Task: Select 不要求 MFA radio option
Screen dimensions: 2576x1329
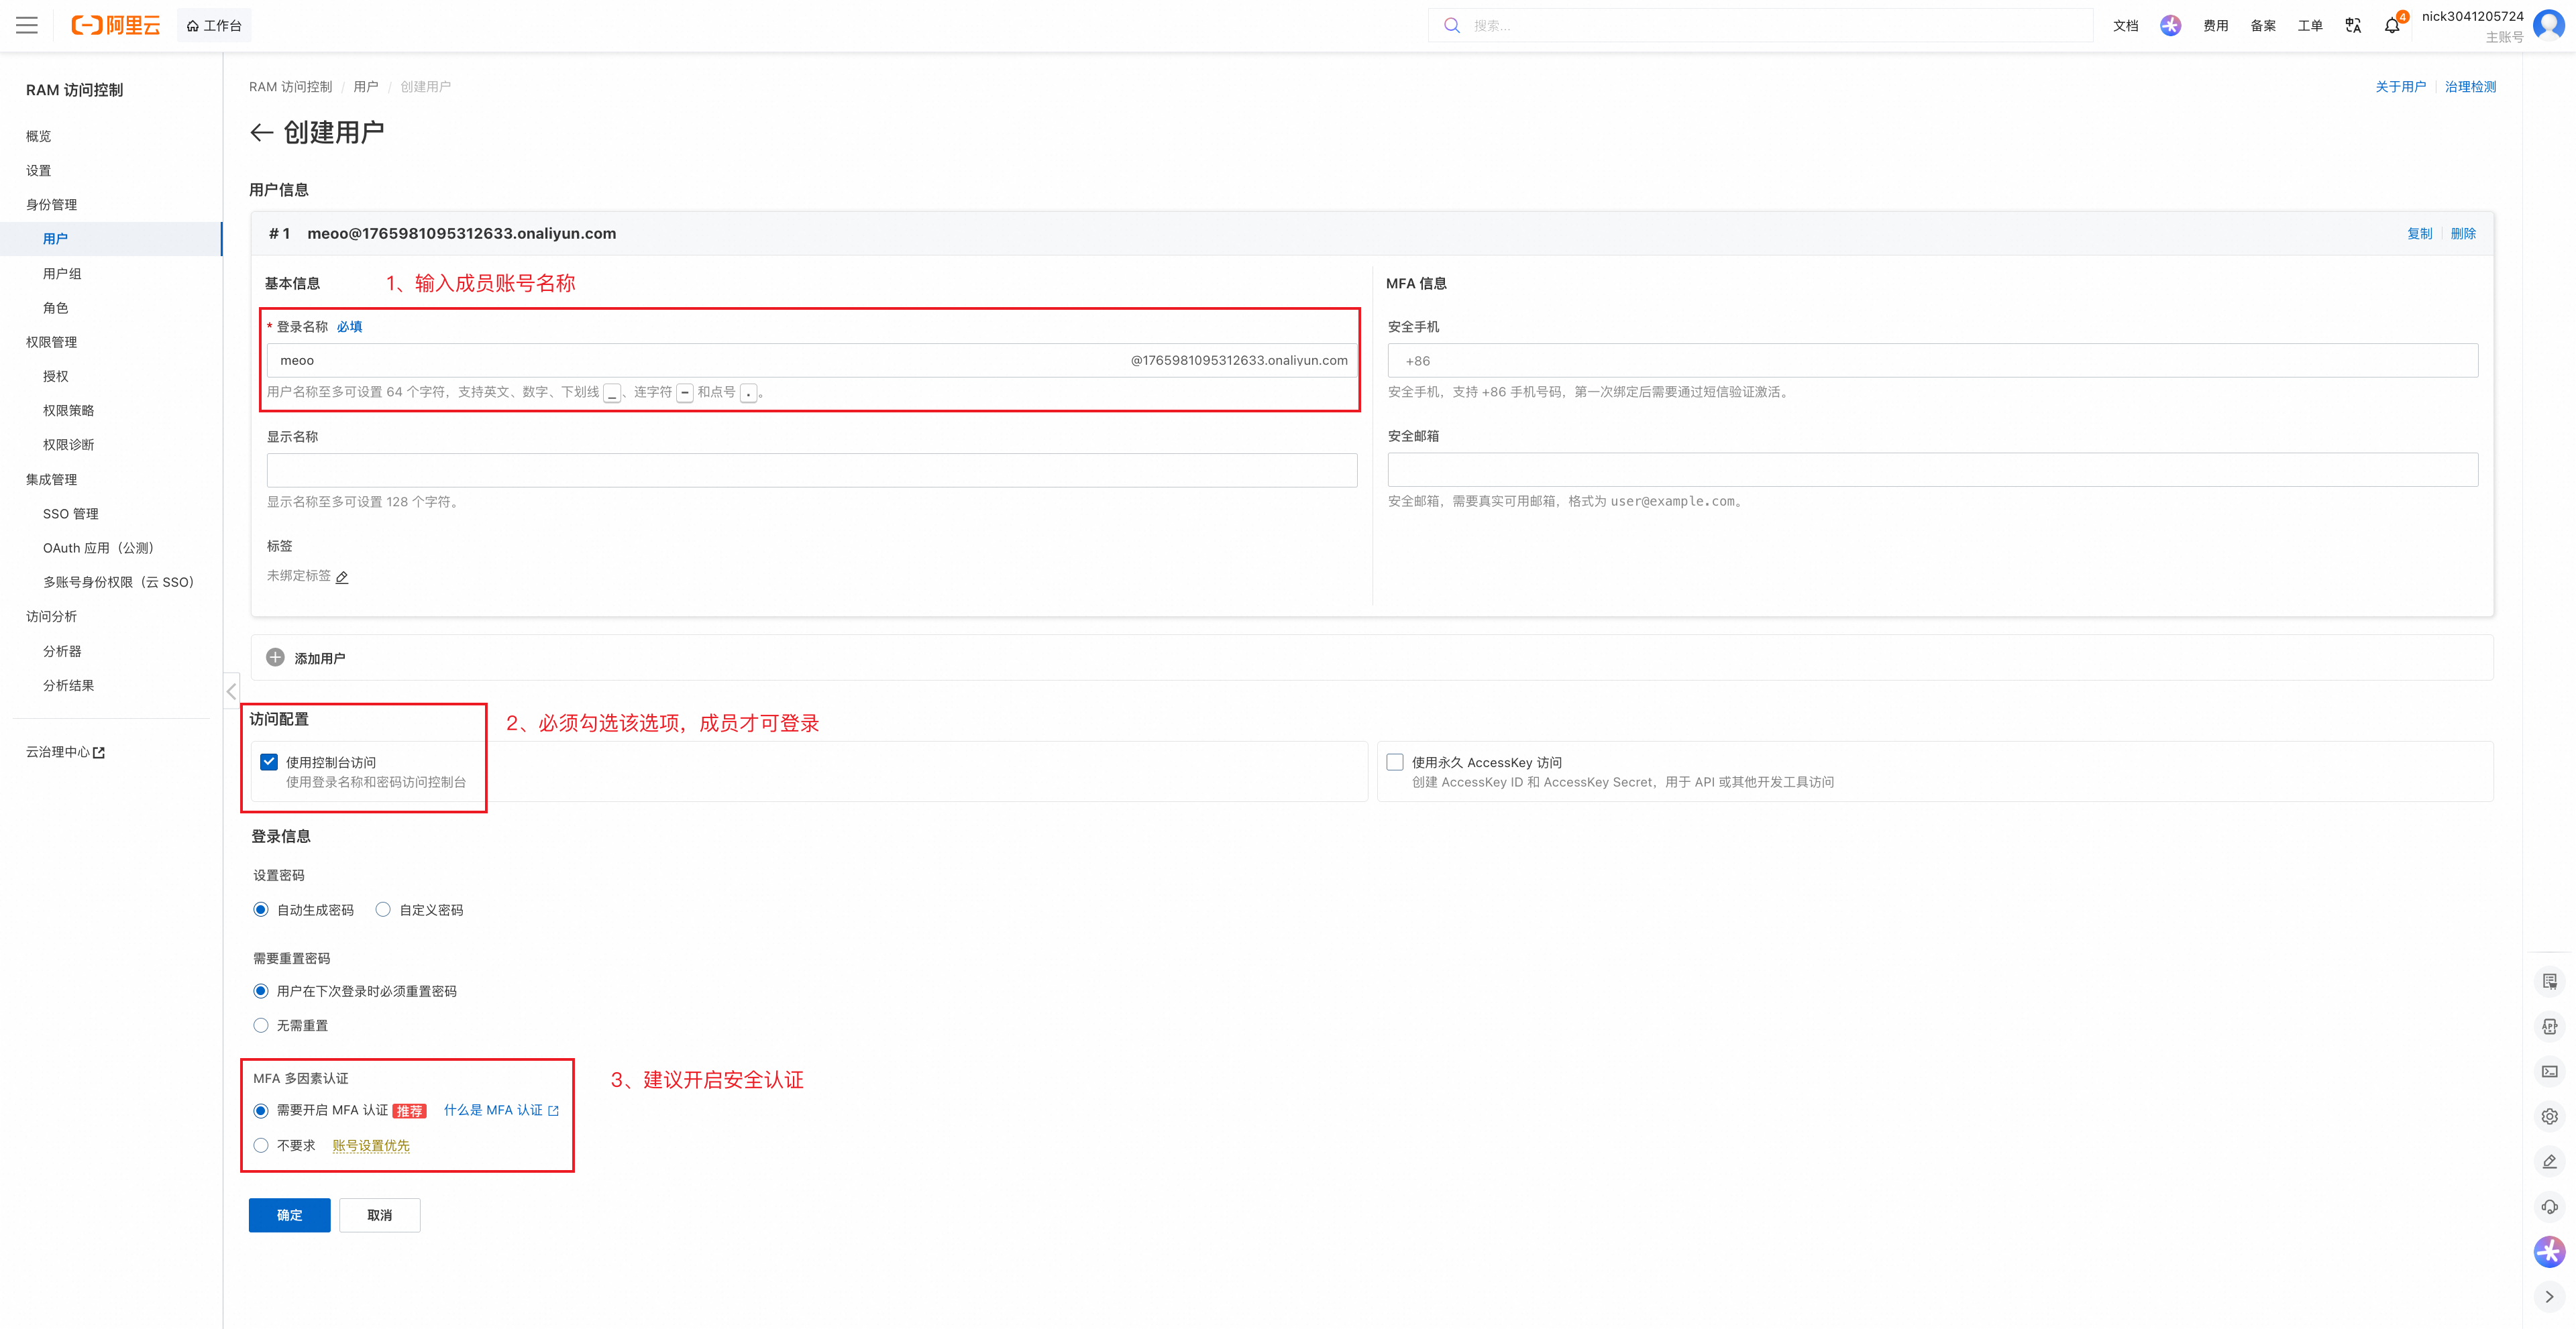Action: [261, 1145]
